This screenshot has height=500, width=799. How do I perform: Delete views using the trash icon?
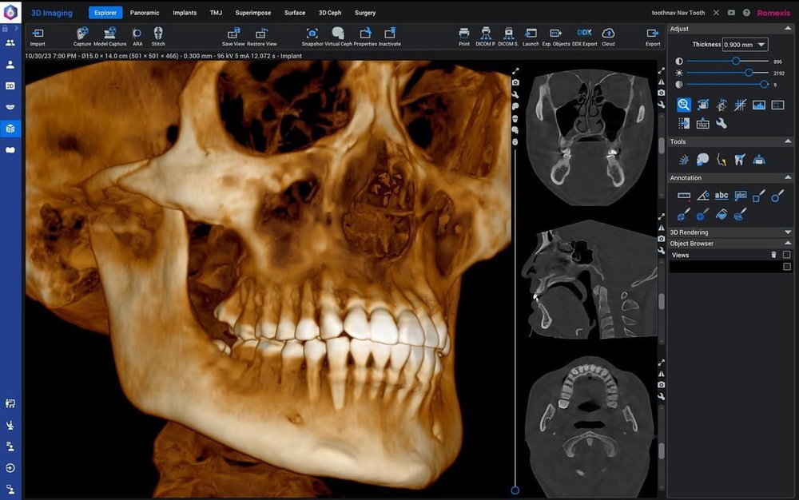773,255
